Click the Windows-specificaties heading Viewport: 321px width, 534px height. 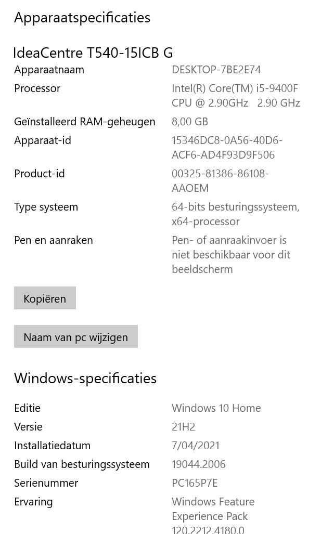[85, 379]
